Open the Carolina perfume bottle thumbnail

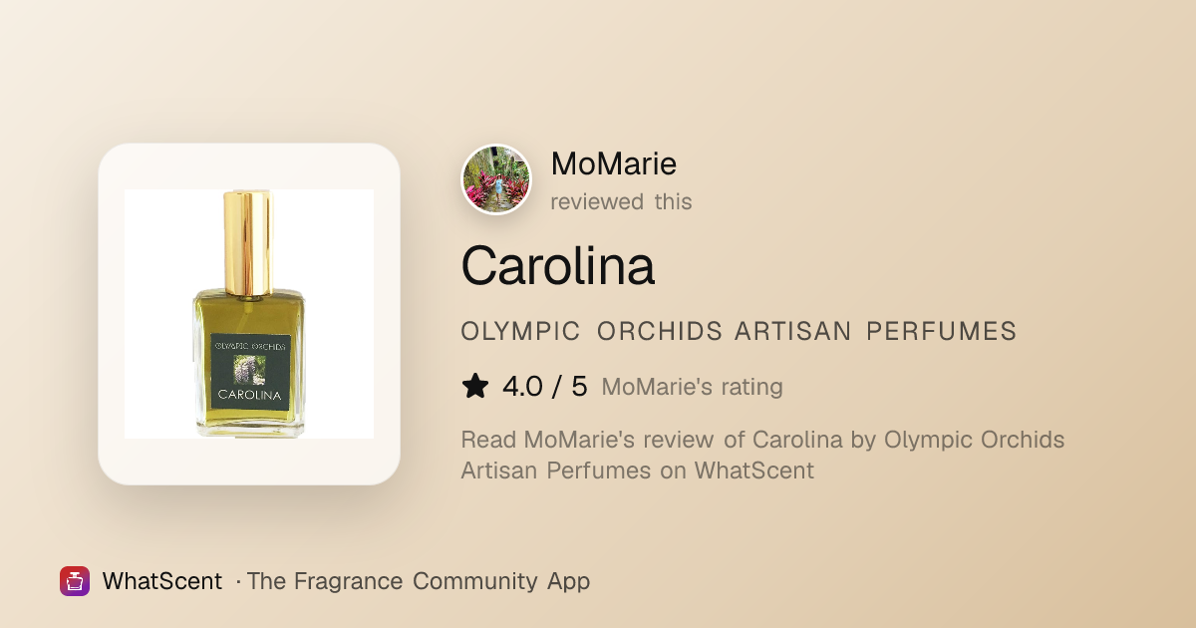point(249,314)
